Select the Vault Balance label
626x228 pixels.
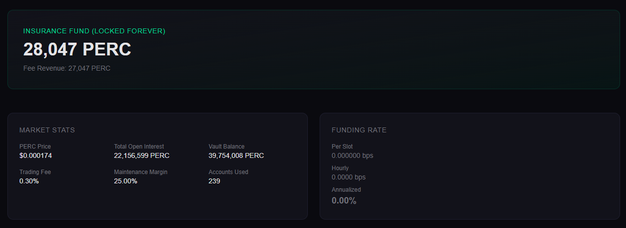tap(226, 147)
